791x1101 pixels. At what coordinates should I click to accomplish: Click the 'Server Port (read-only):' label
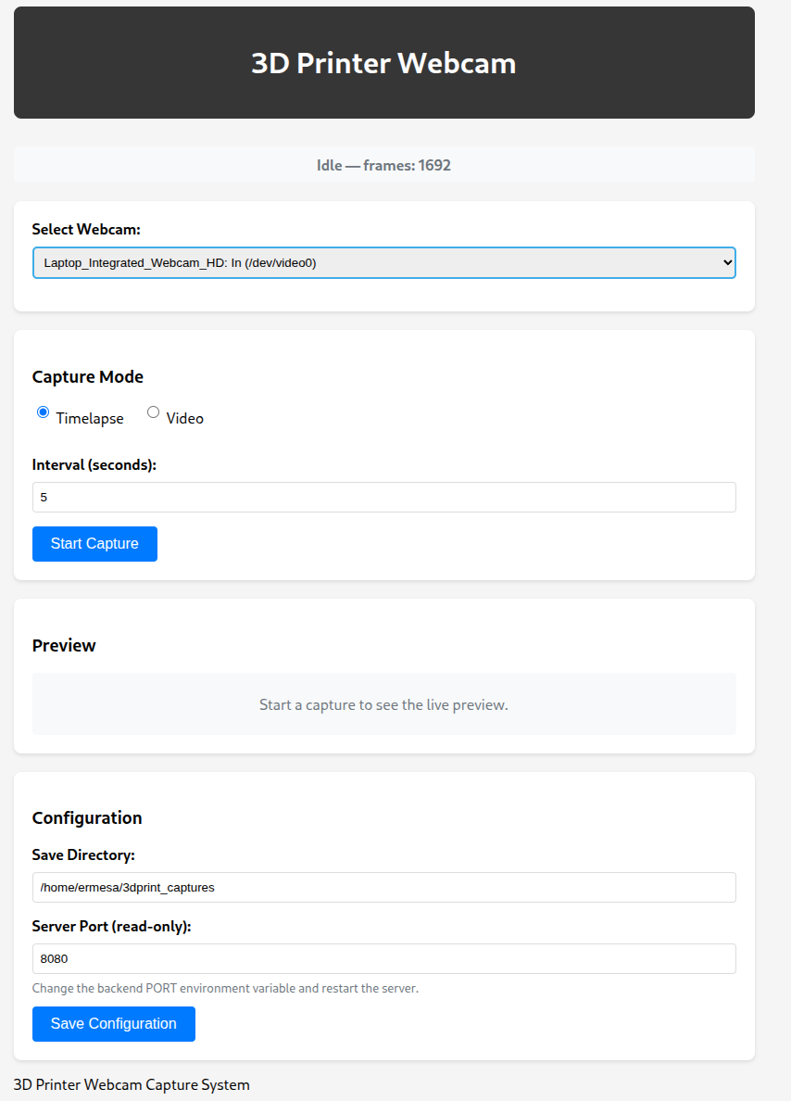[111, 927]
